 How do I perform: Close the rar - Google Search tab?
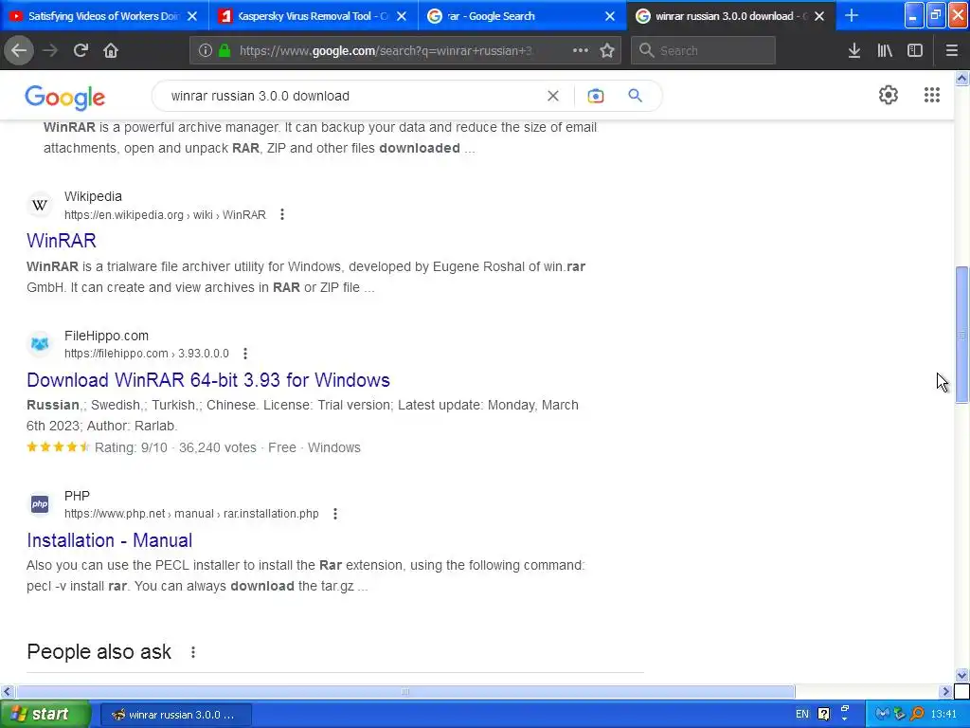pyautogui.click(x=610, y=16)
